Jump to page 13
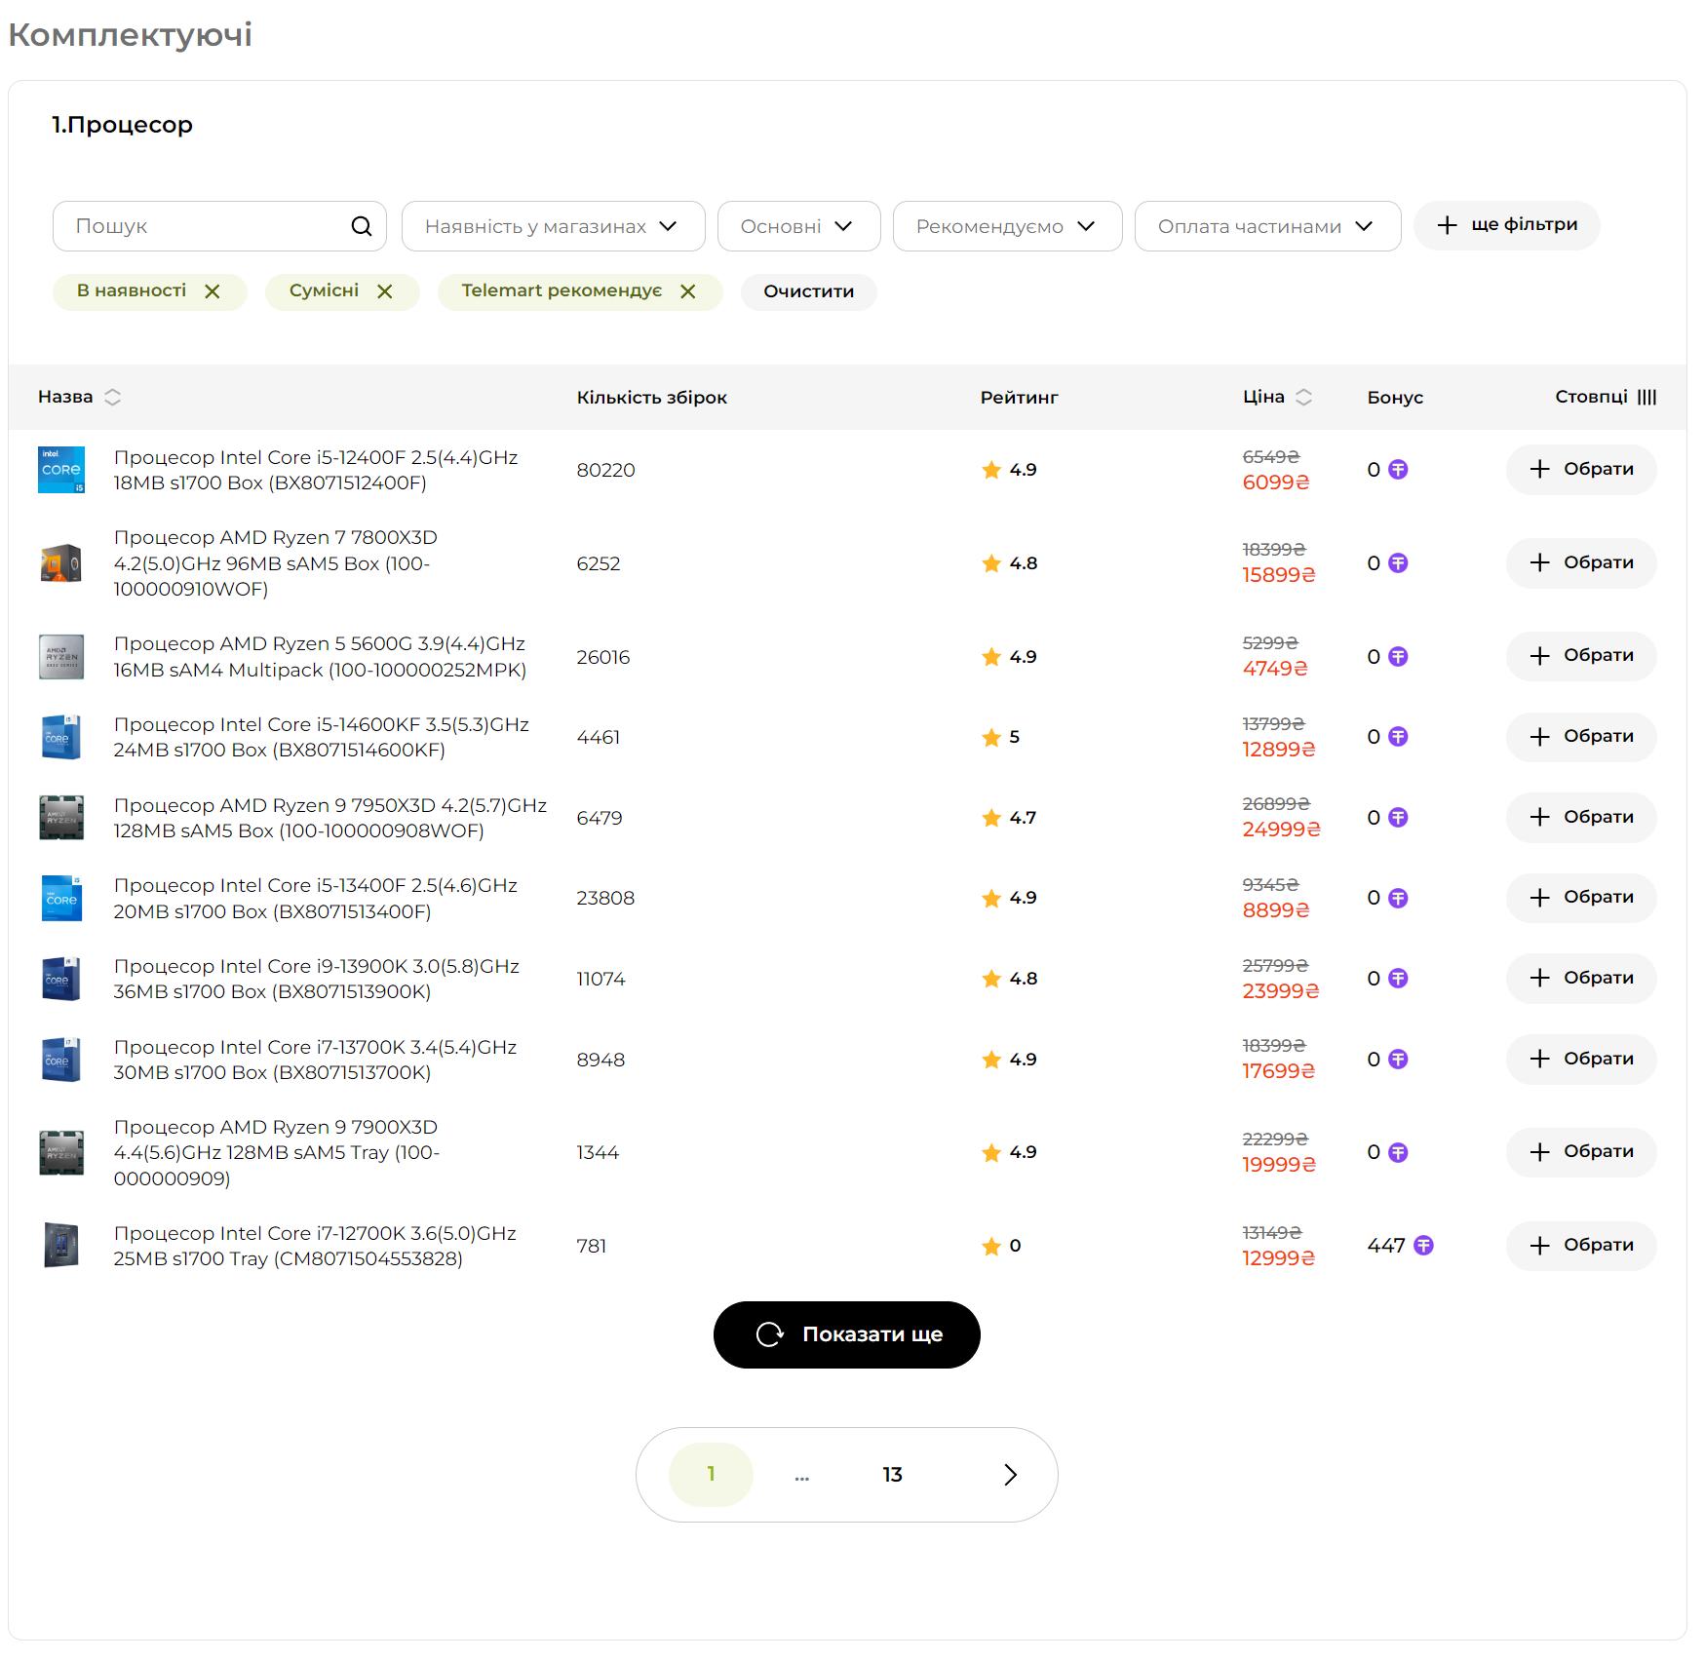Screen dimensions: 1704x1660 point(892,1475)
